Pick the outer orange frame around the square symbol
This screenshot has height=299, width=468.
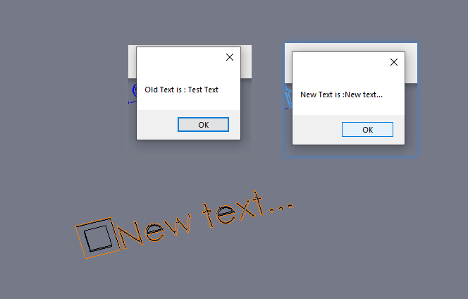click(x=99, y=238)
